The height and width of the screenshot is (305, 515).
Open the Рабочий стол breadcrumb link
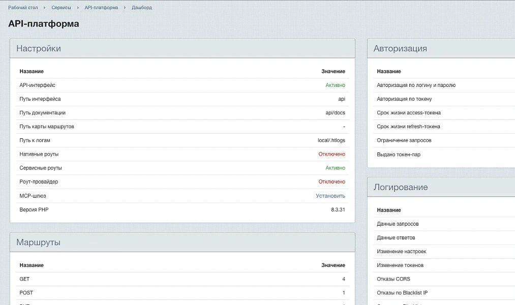pos(23,8)
